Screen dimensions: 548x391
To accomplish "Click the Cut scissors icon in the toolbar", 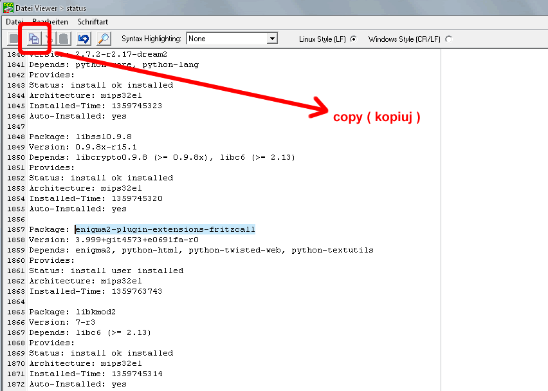I will 50,39.
